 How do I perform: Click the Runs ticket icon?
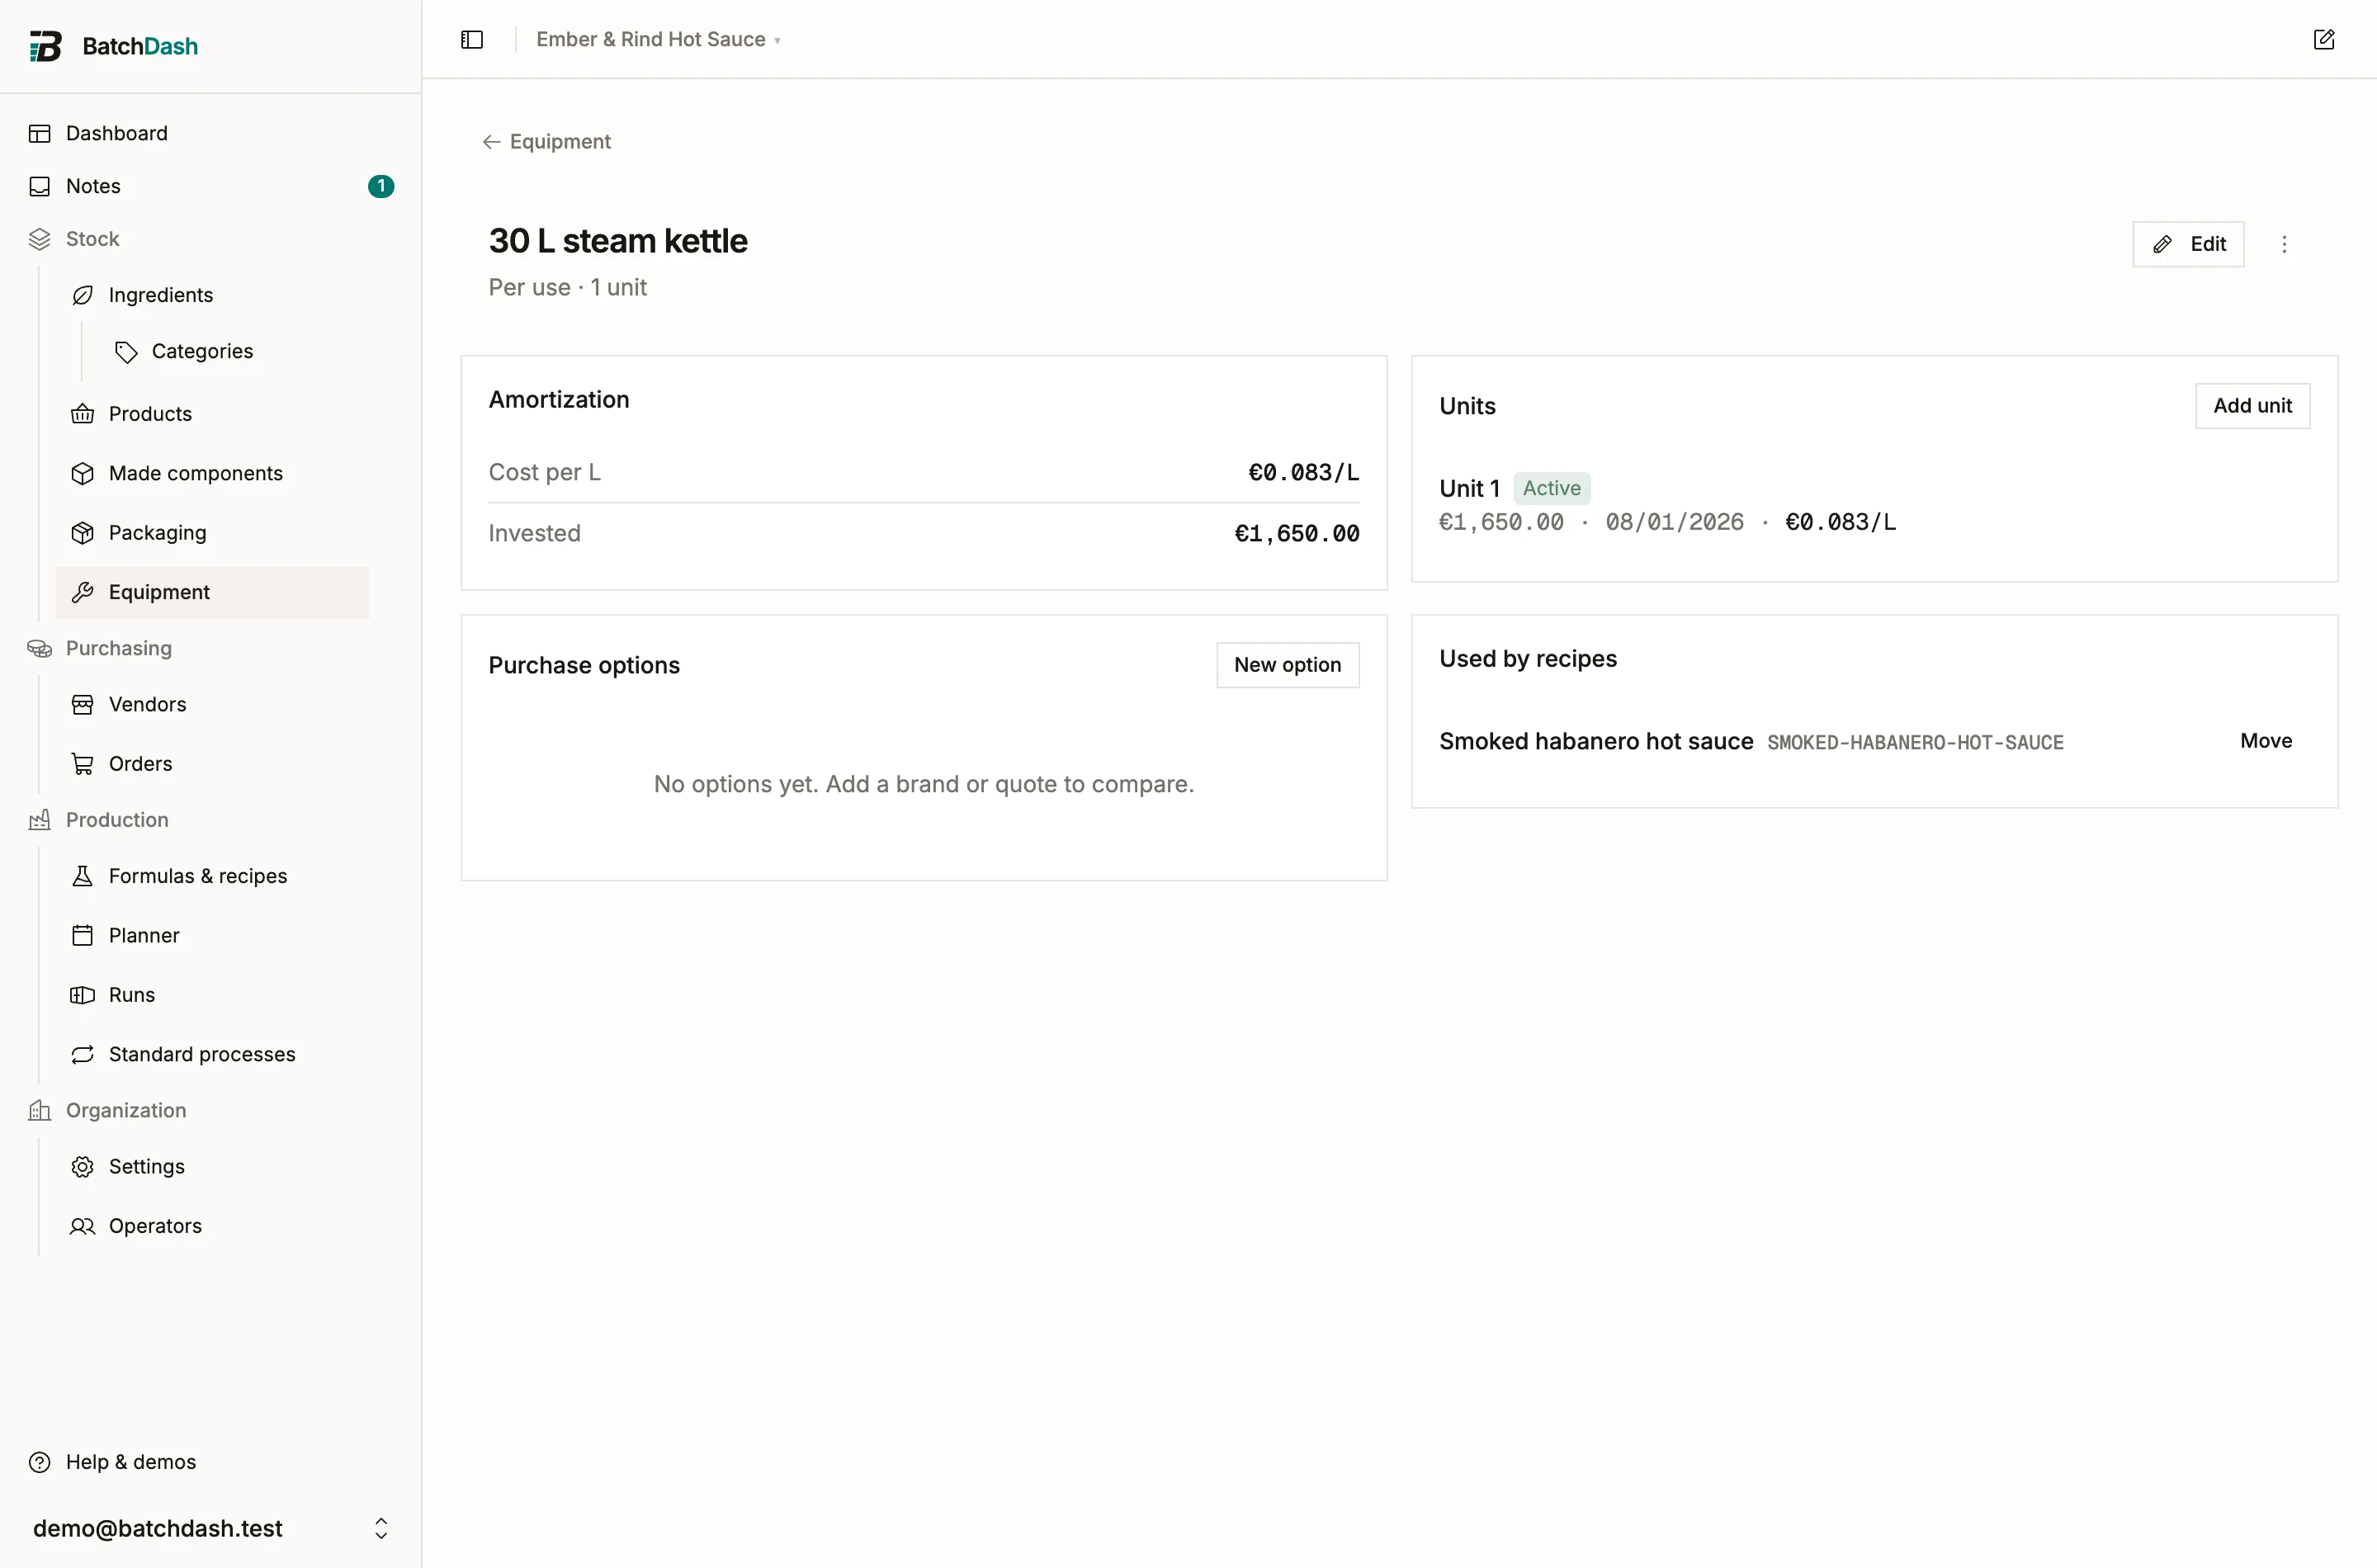coord(83,995)
